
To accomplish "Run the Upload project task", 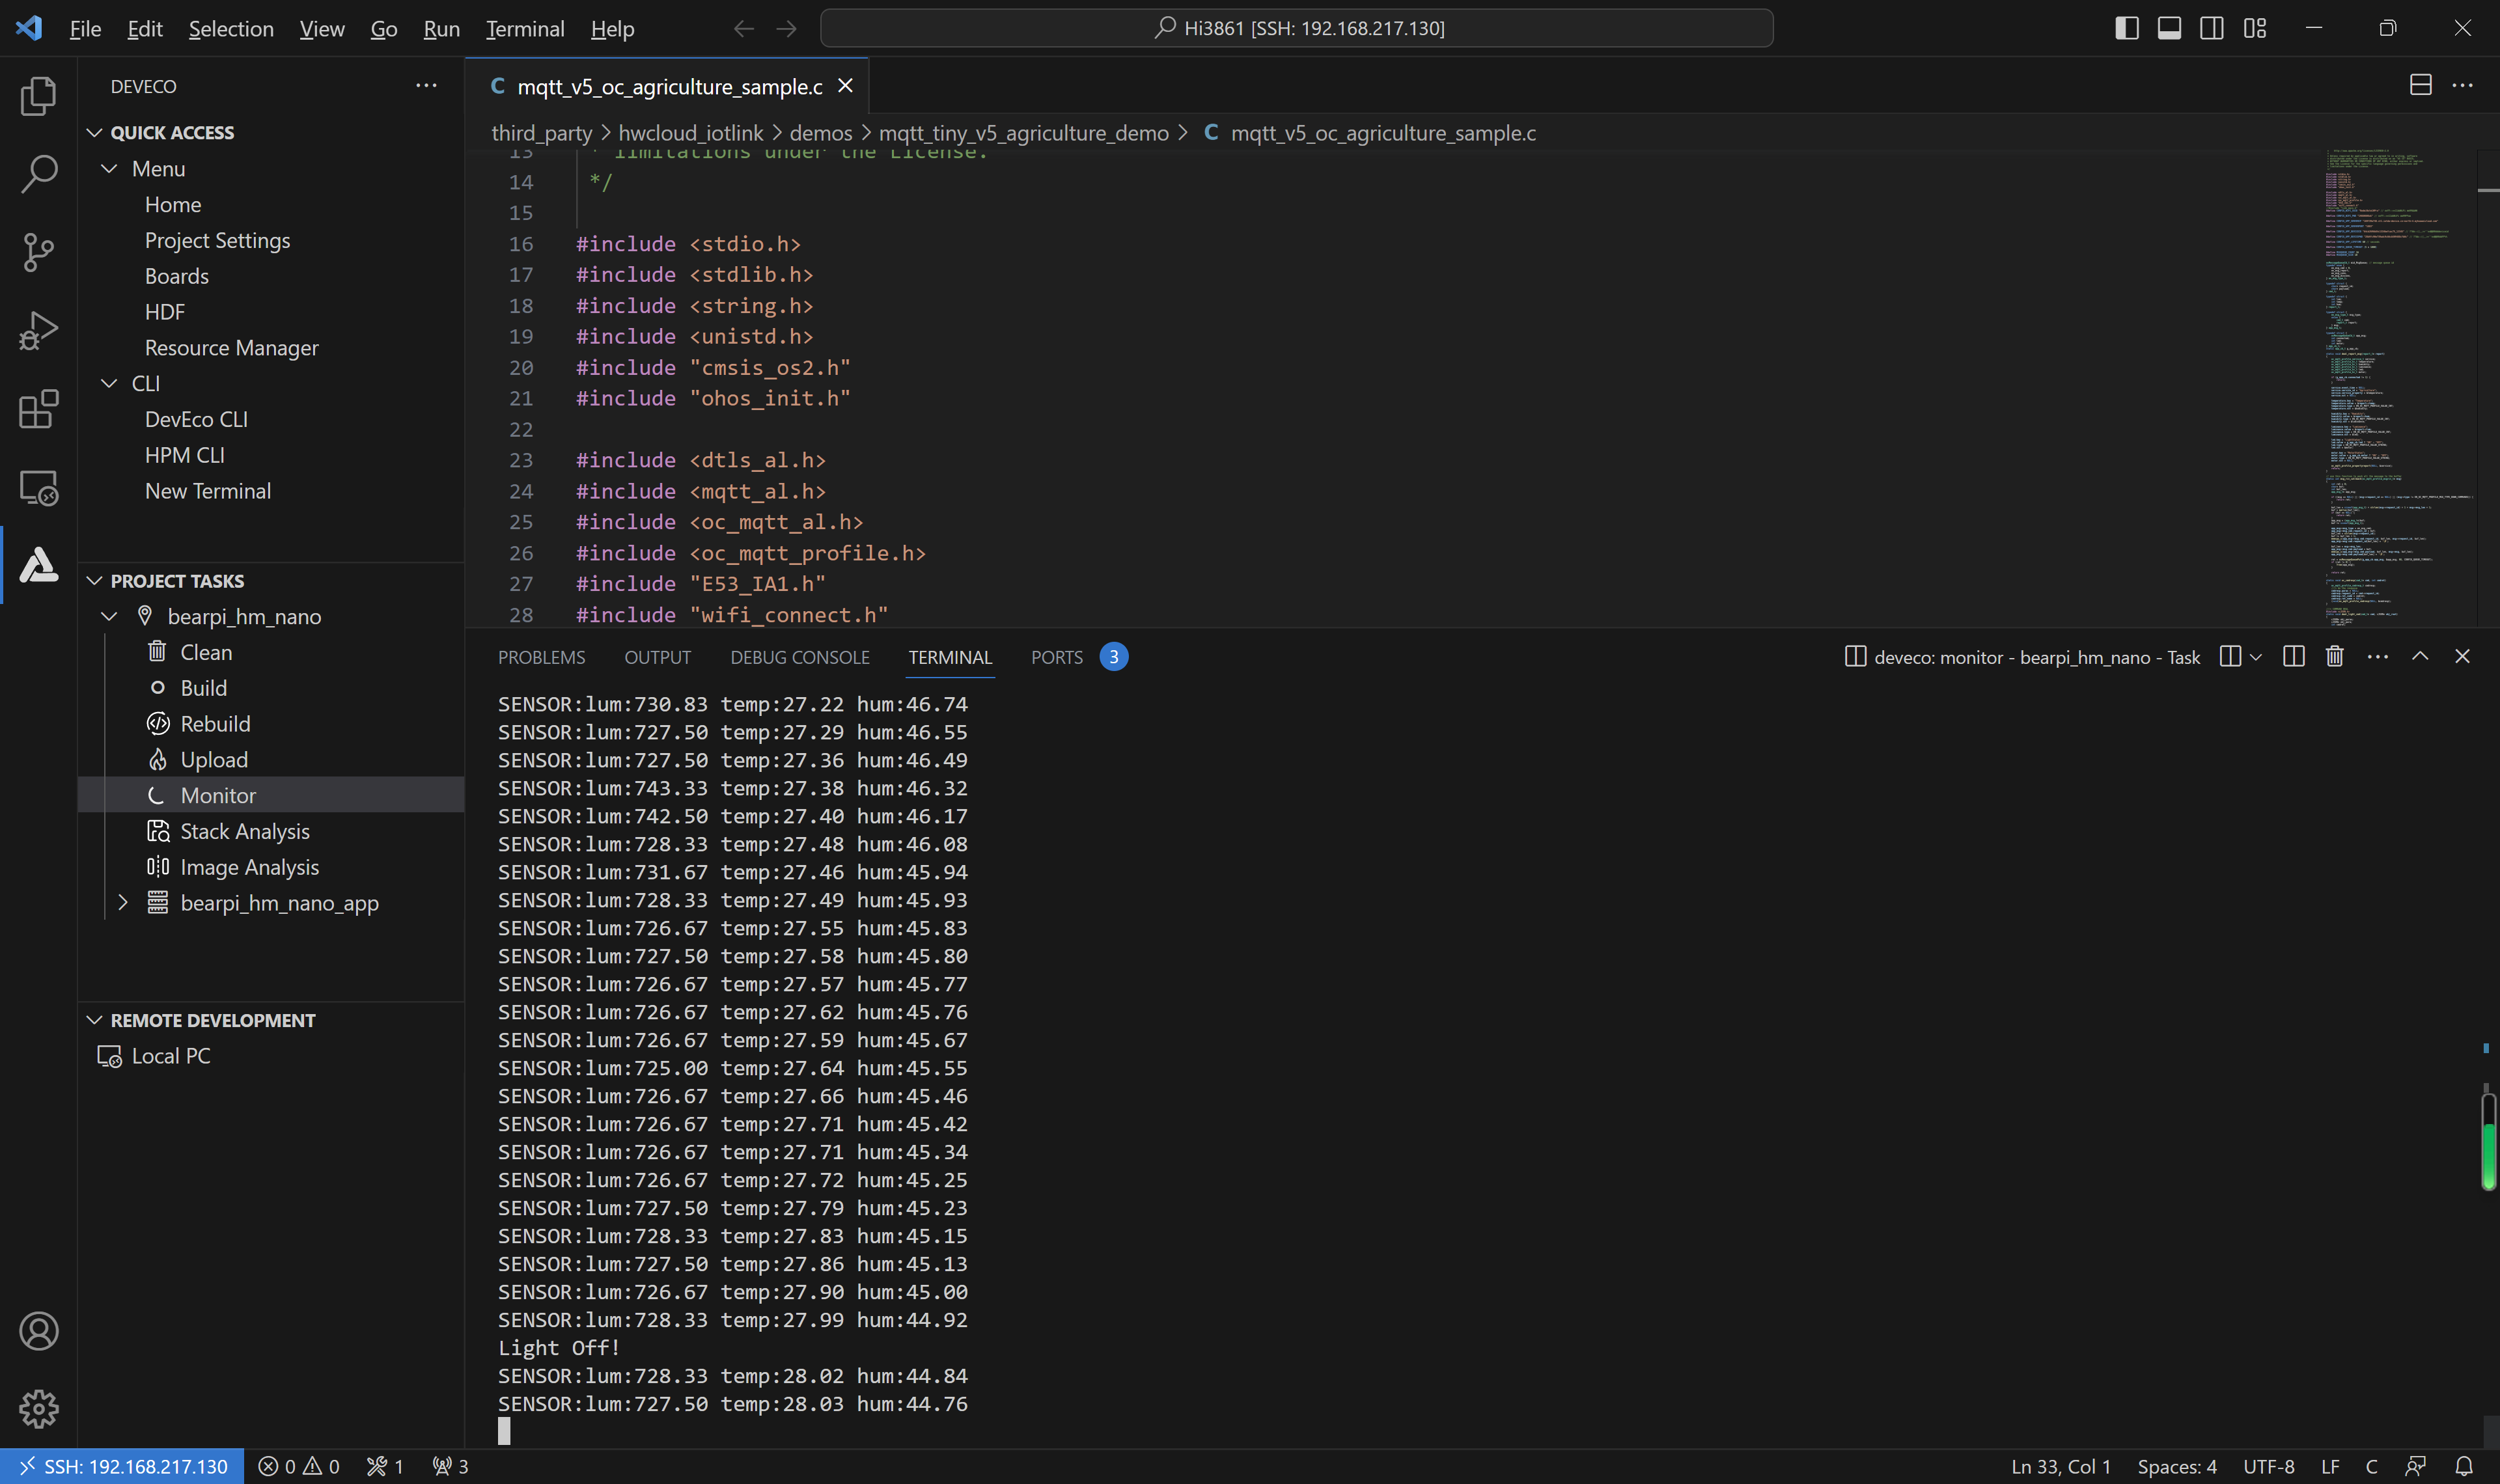I will click(213, 760).
